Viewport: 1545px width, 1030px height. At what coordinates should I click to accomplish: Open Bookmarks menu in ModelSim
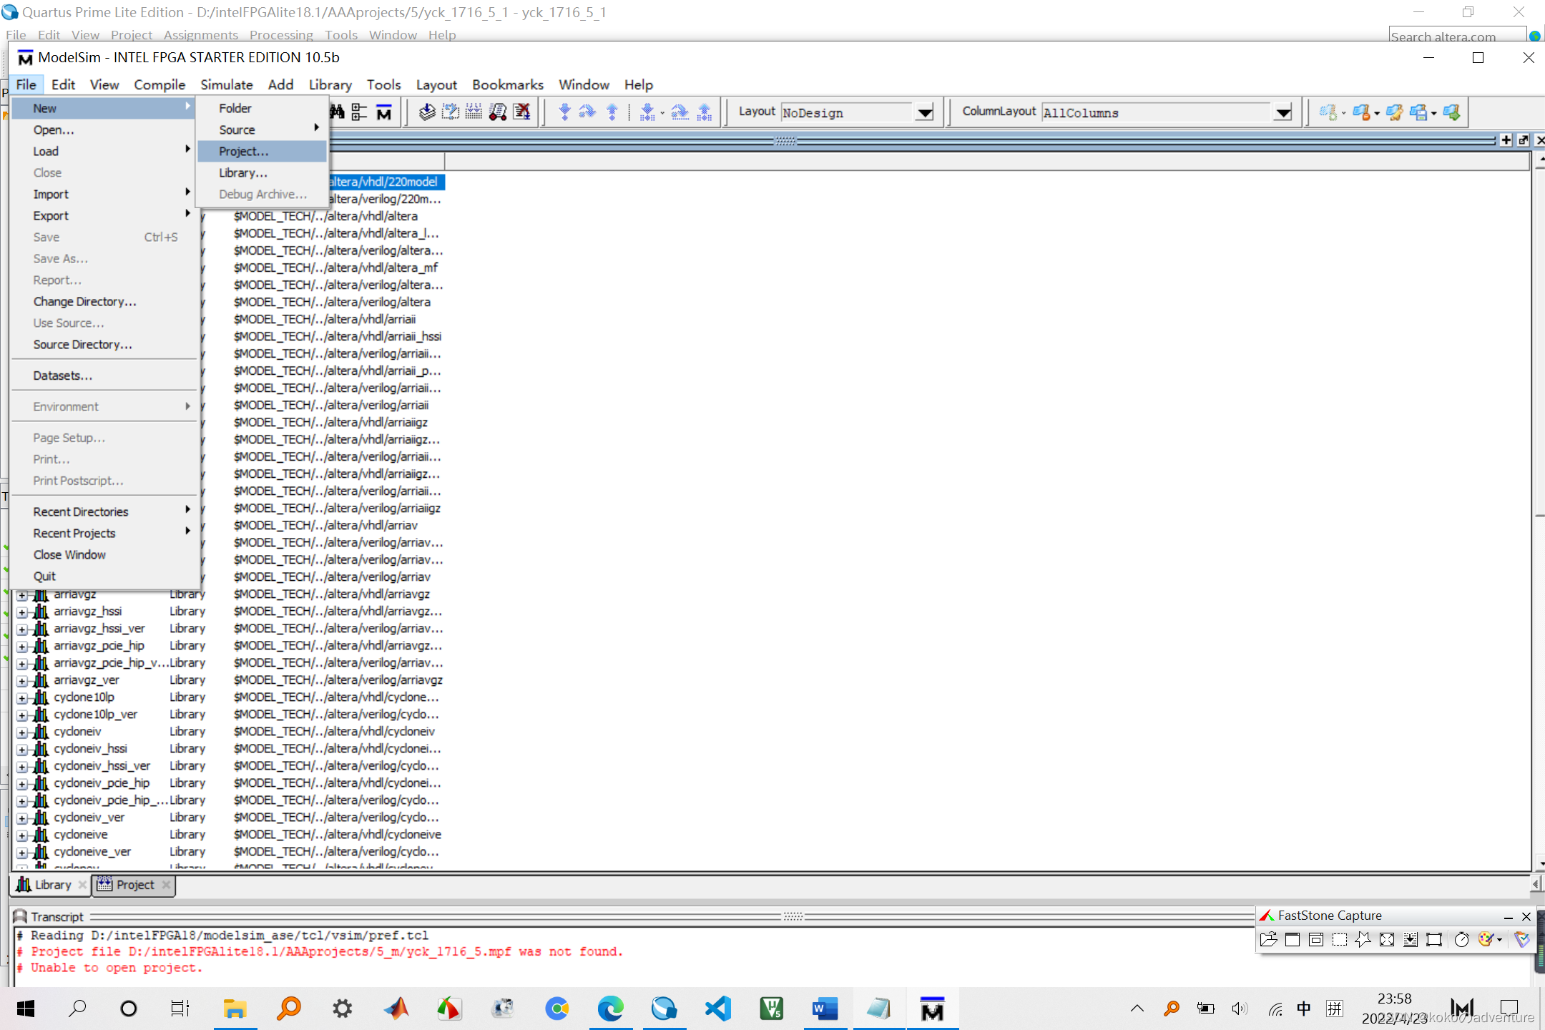508,84
